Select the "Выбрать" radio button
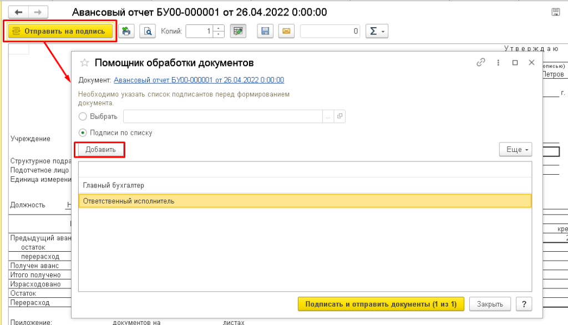This screenshot has height=325, width=568. tap(83, 116)
